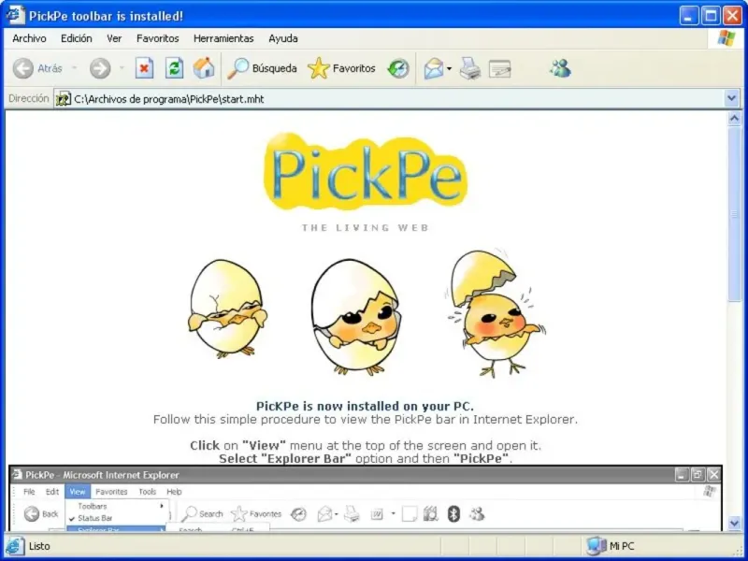Click the Listo status text
Screen dimensions: 748x561
point(39,546)
